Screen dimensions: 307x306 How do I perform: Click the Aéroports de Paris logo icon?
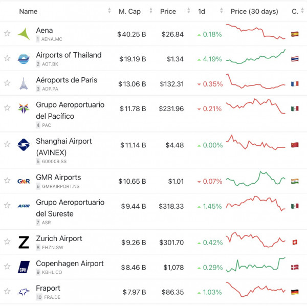[x=24, y=83]
